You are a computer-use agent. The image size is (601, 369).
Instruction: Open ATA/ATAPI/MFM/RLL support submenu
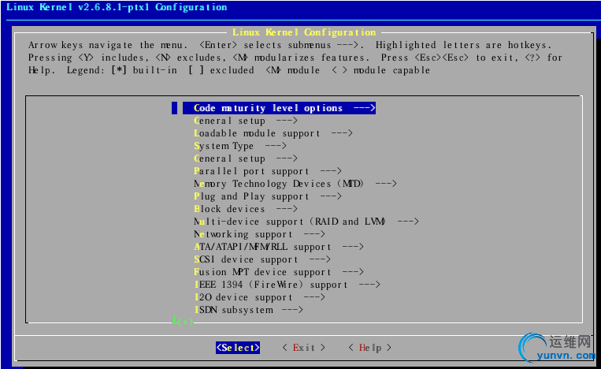[279, 247]
